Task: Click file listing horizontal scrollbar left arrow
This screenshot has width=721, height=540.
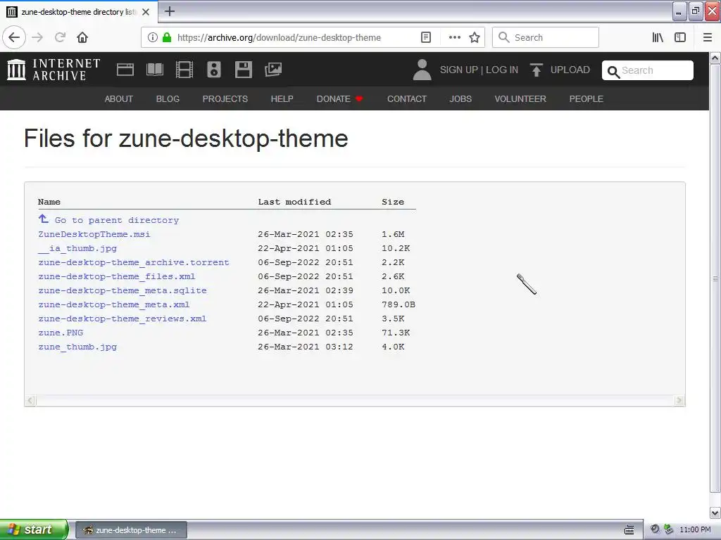Action: click(x=30, y=400)
